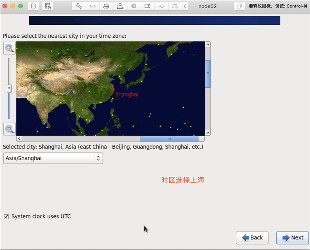Screen dimensions: 310x250
Task: Open the Asia/Shanghai time zone dropdown
Action: [53, 158]
